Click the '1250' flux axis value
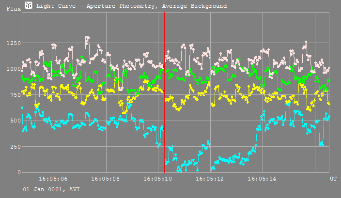The width and height of the screenshot is (341, 198). [14, 43]
